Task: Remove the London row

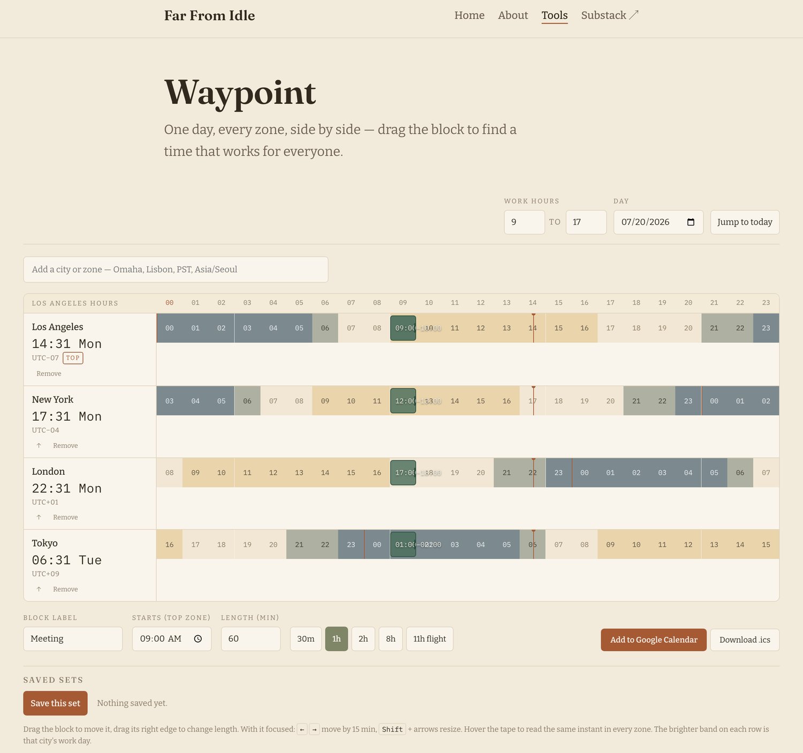Action: pyautogui.click(x=65, y=517)
